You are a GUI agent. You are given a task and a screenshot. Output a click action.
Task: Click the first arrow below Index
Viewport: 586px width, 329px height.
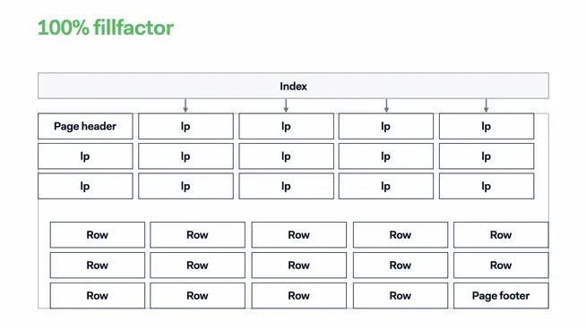[185, 105]
